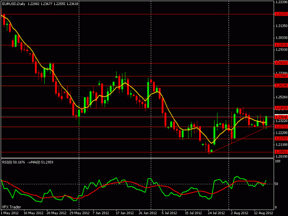This screenshot has height=216, width=288.
Task: Click the 12 Aug 2012 date label
Action: 264,213
